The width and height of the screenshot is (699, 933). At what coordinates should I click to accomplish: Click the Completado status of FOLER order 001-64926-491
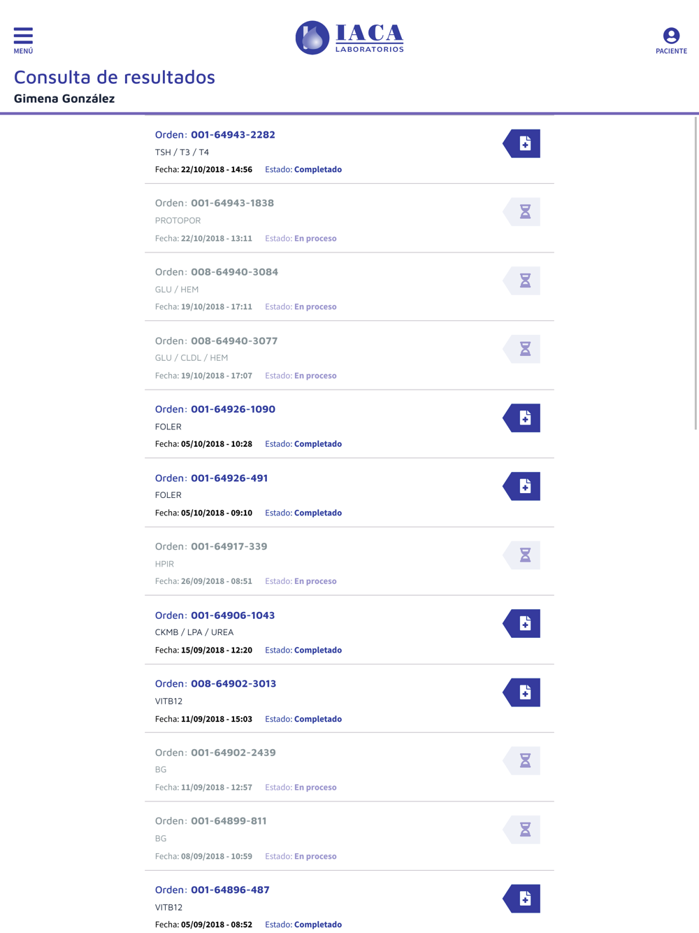(318, 513)
